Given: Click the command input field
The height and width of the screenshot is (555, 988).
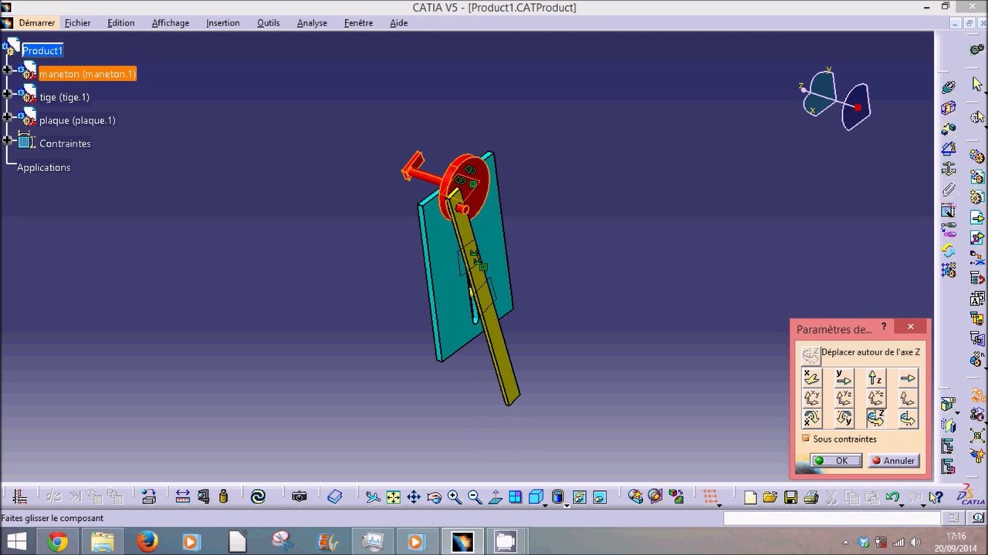Looking at the screenshot, I should [x=833, y=518].
